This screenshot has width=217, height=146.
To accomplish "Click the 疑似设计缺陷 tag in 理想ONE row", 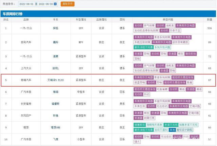I will click(184, 130).
